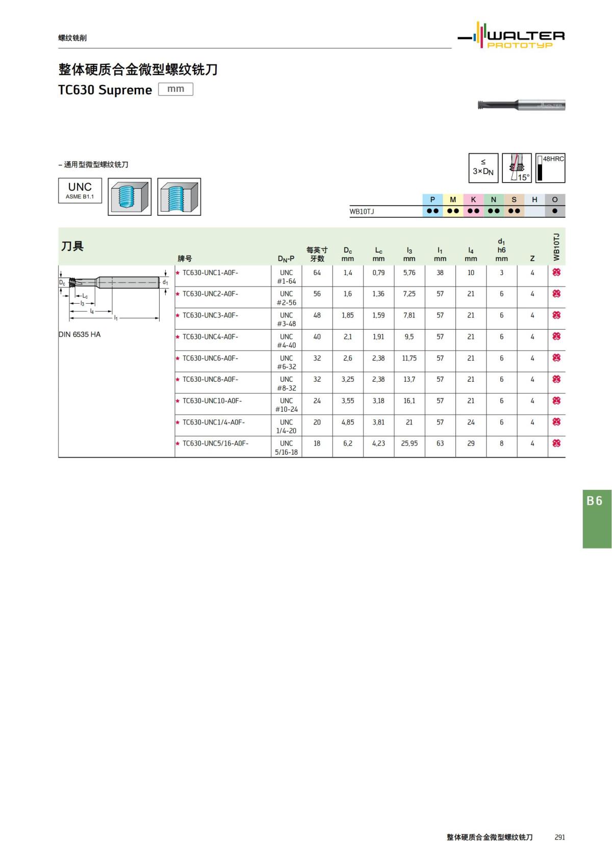Click the vertical WB10TJ column header

click(x=556, y=247)
